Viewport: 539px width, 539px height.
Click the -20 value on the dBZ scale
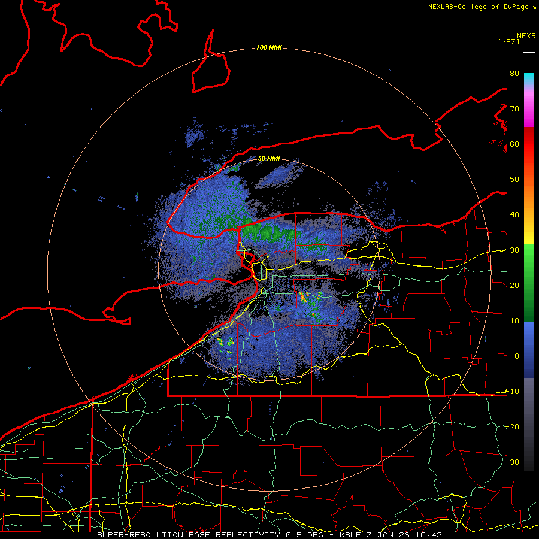click(512, 426)
